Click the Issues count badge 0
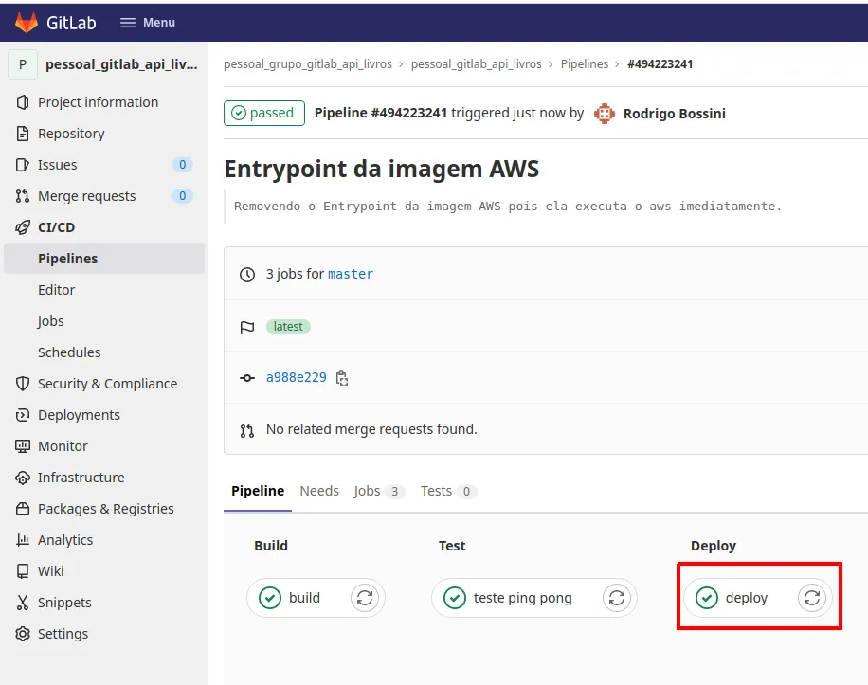Screen dimensions: 868x685 tap(182, 165)
